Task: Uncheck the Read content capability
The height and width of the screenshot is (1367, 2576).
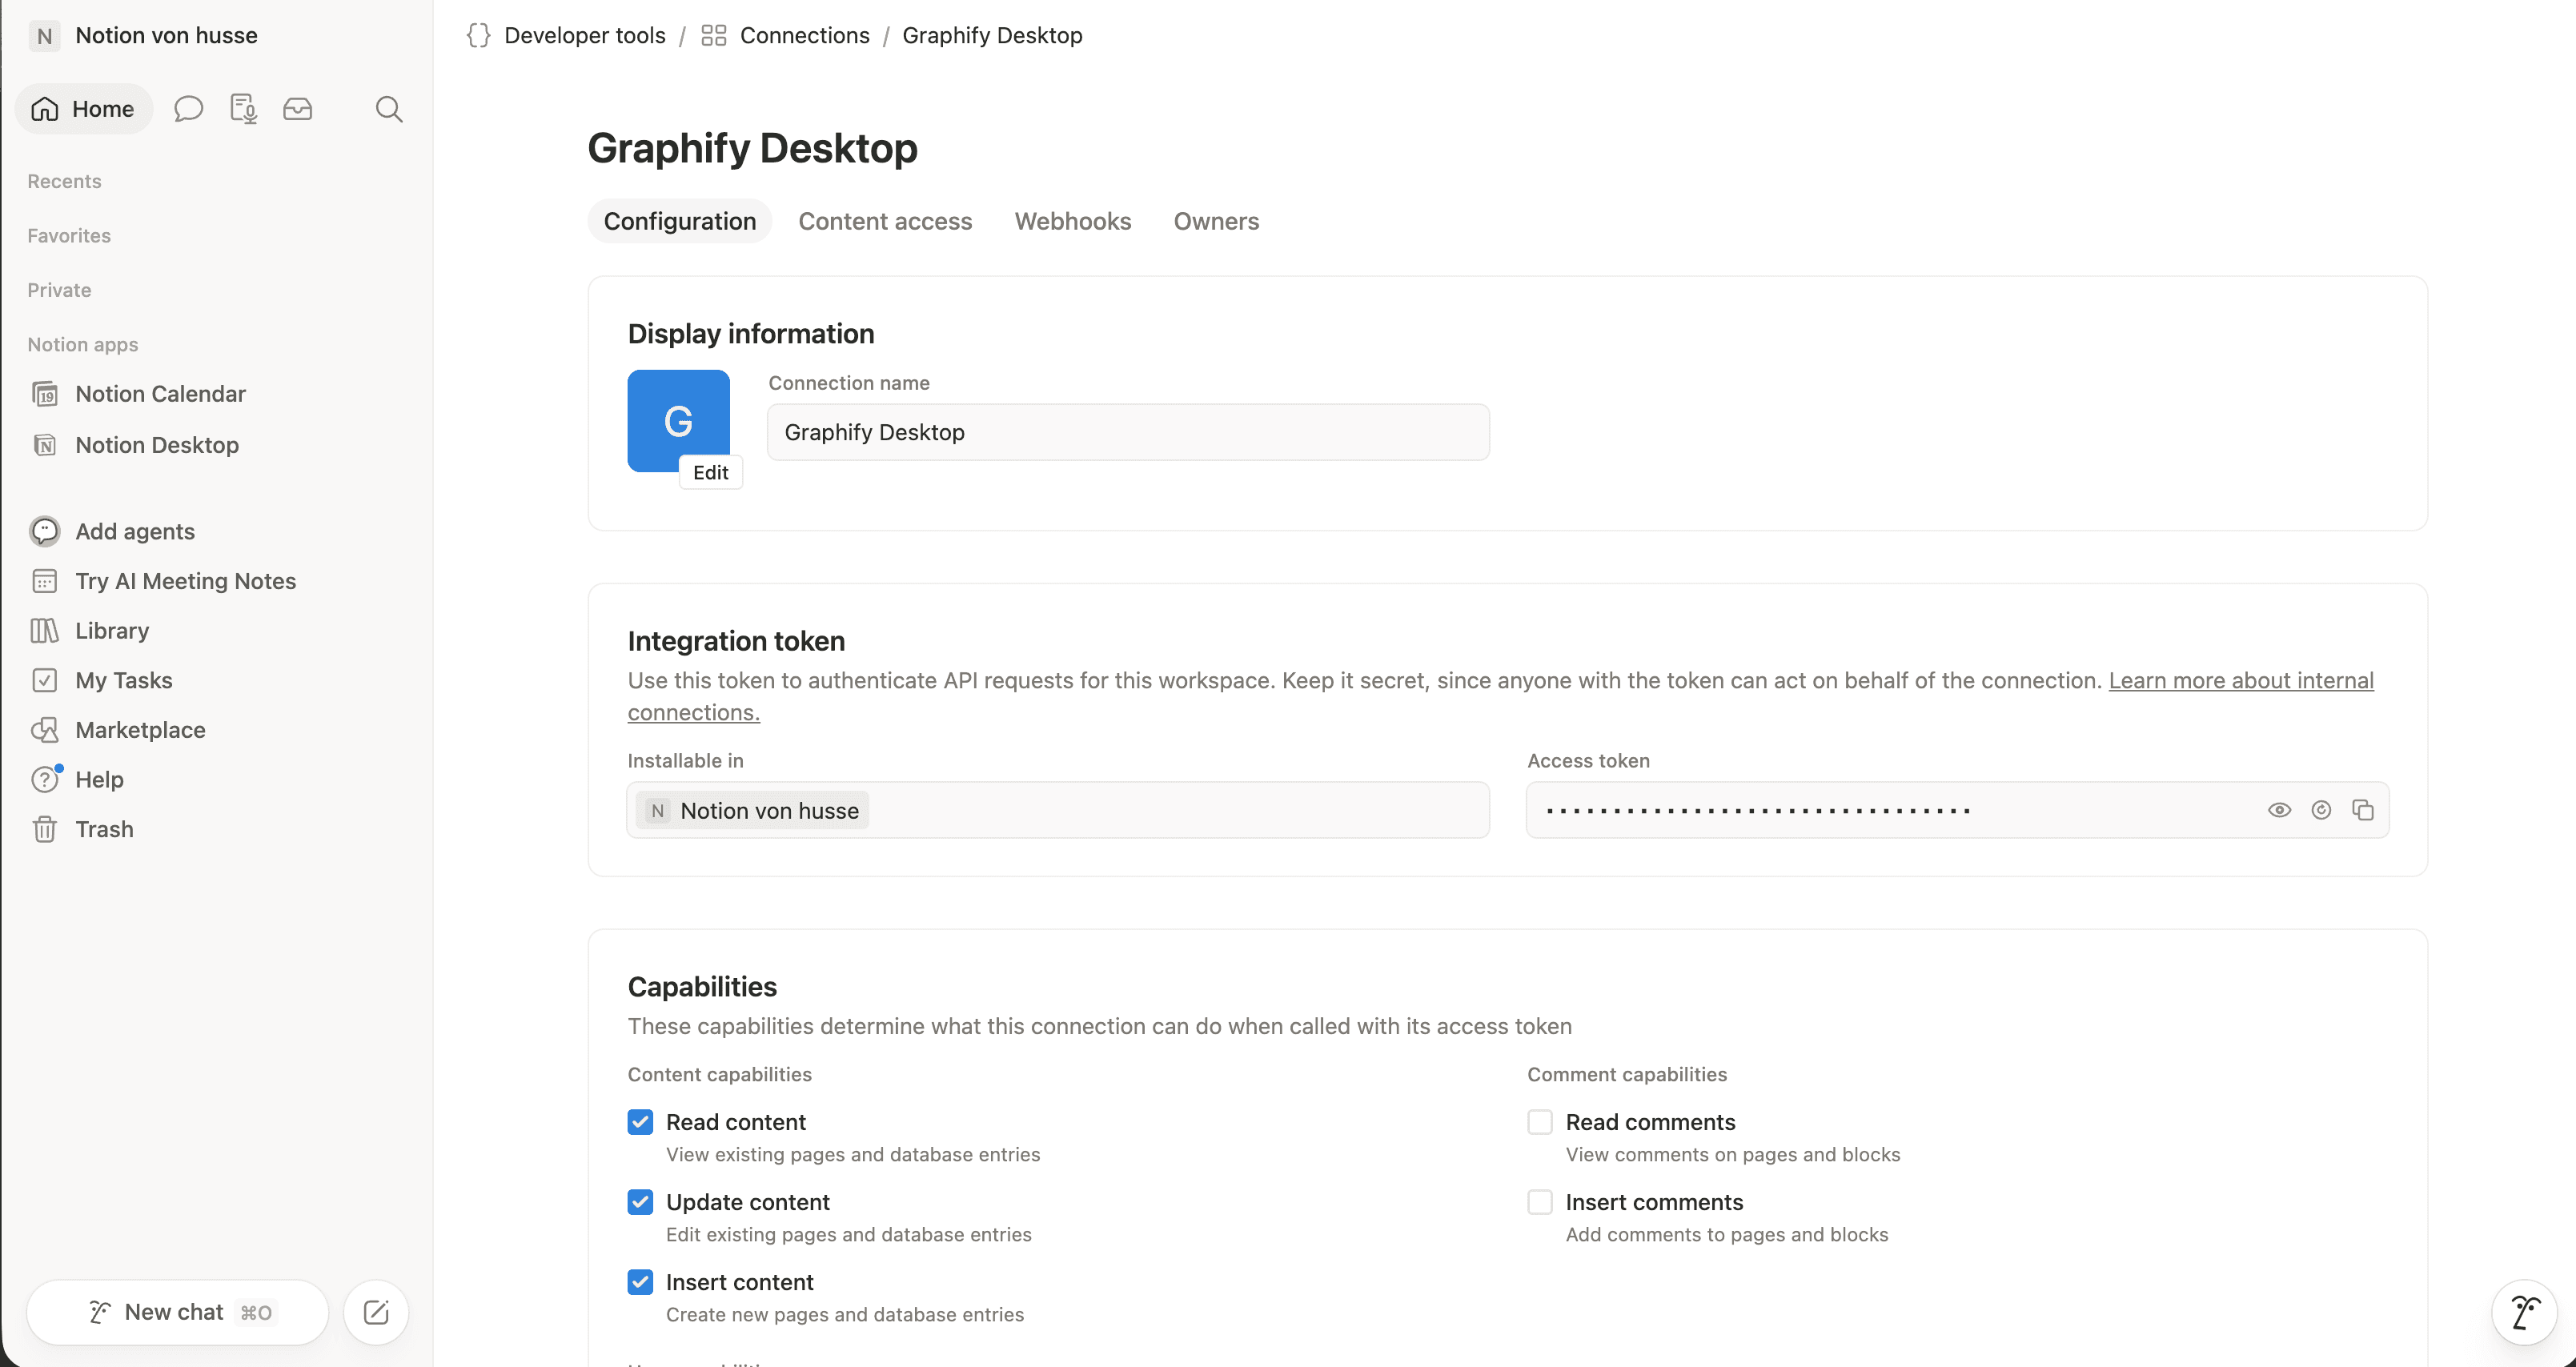Action: pos(641,1122)
